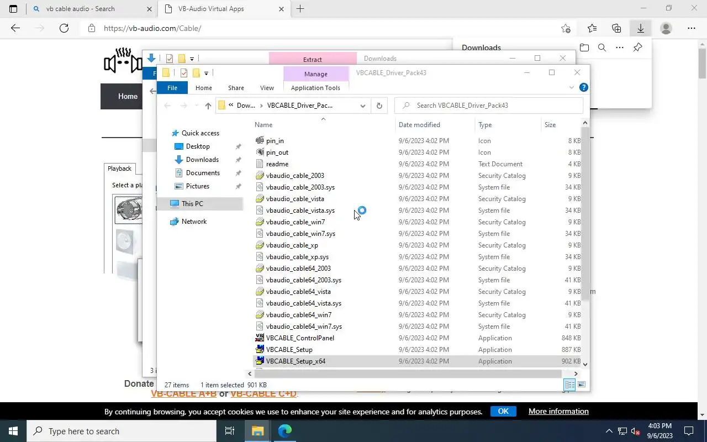Open a new browser tab

(300, 9)
